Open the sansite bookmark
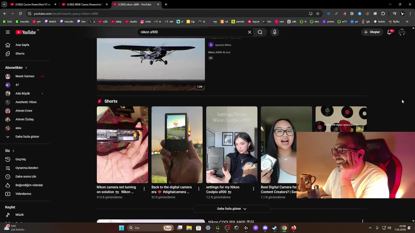Screen dimensions: 415x233 click(238, 22)
